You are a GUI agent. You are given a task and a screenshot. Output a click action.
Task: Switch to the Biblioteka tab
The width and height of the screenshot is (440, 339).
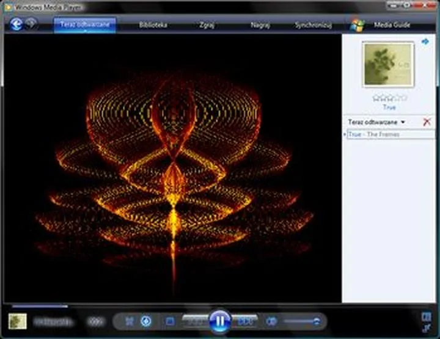(x=153, y=25)
